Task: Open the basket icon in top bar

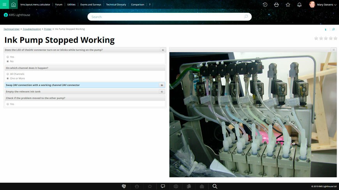Action: [x=276, y=5]
